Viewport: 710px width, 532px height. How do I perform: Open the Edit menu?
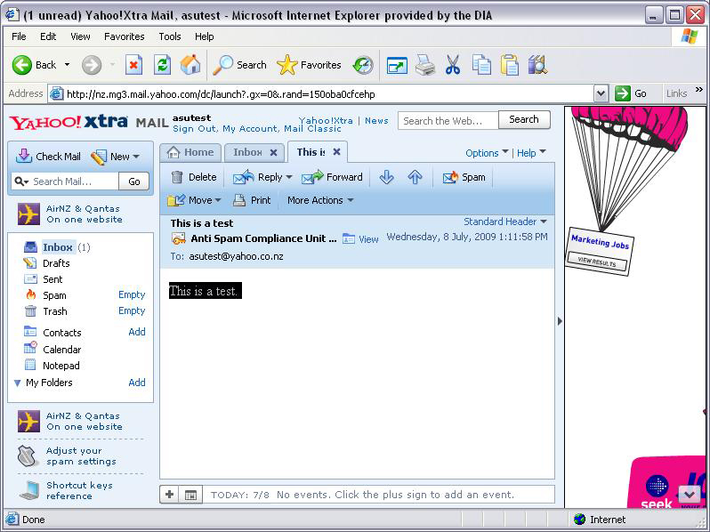point(48,36)
